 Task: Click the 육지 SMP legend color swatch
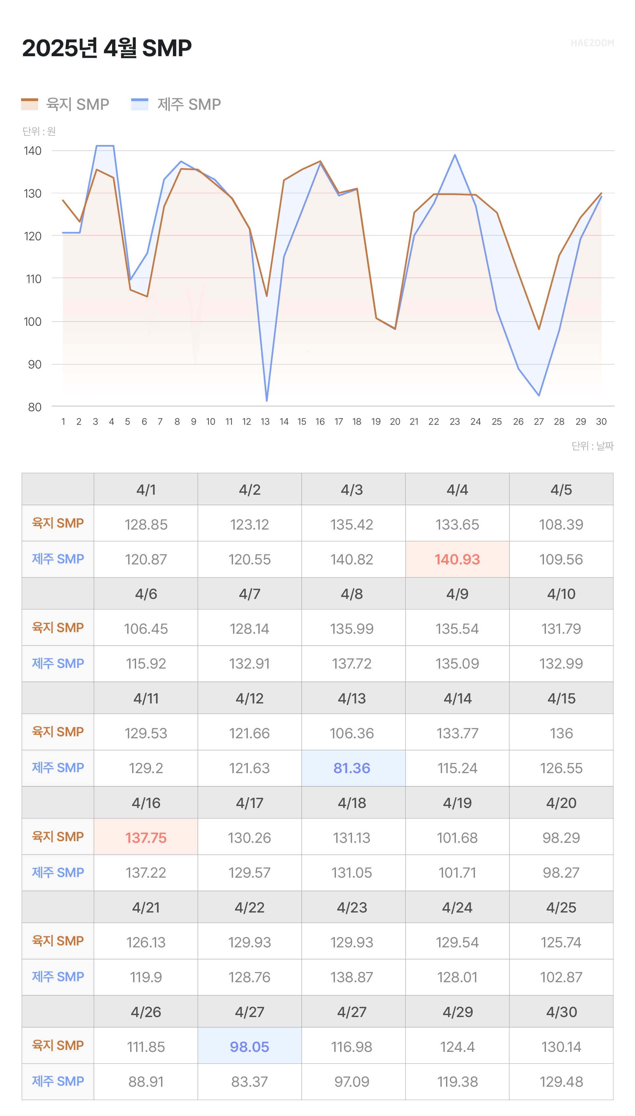[x=29, y=104]
